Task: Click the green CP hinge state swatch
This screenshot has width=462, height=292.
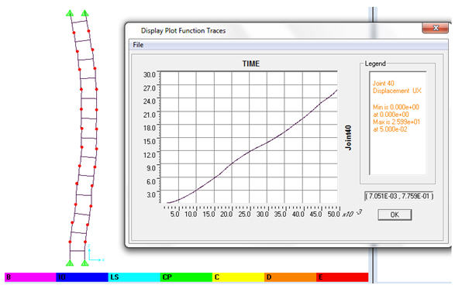Action: coord(186,277)
